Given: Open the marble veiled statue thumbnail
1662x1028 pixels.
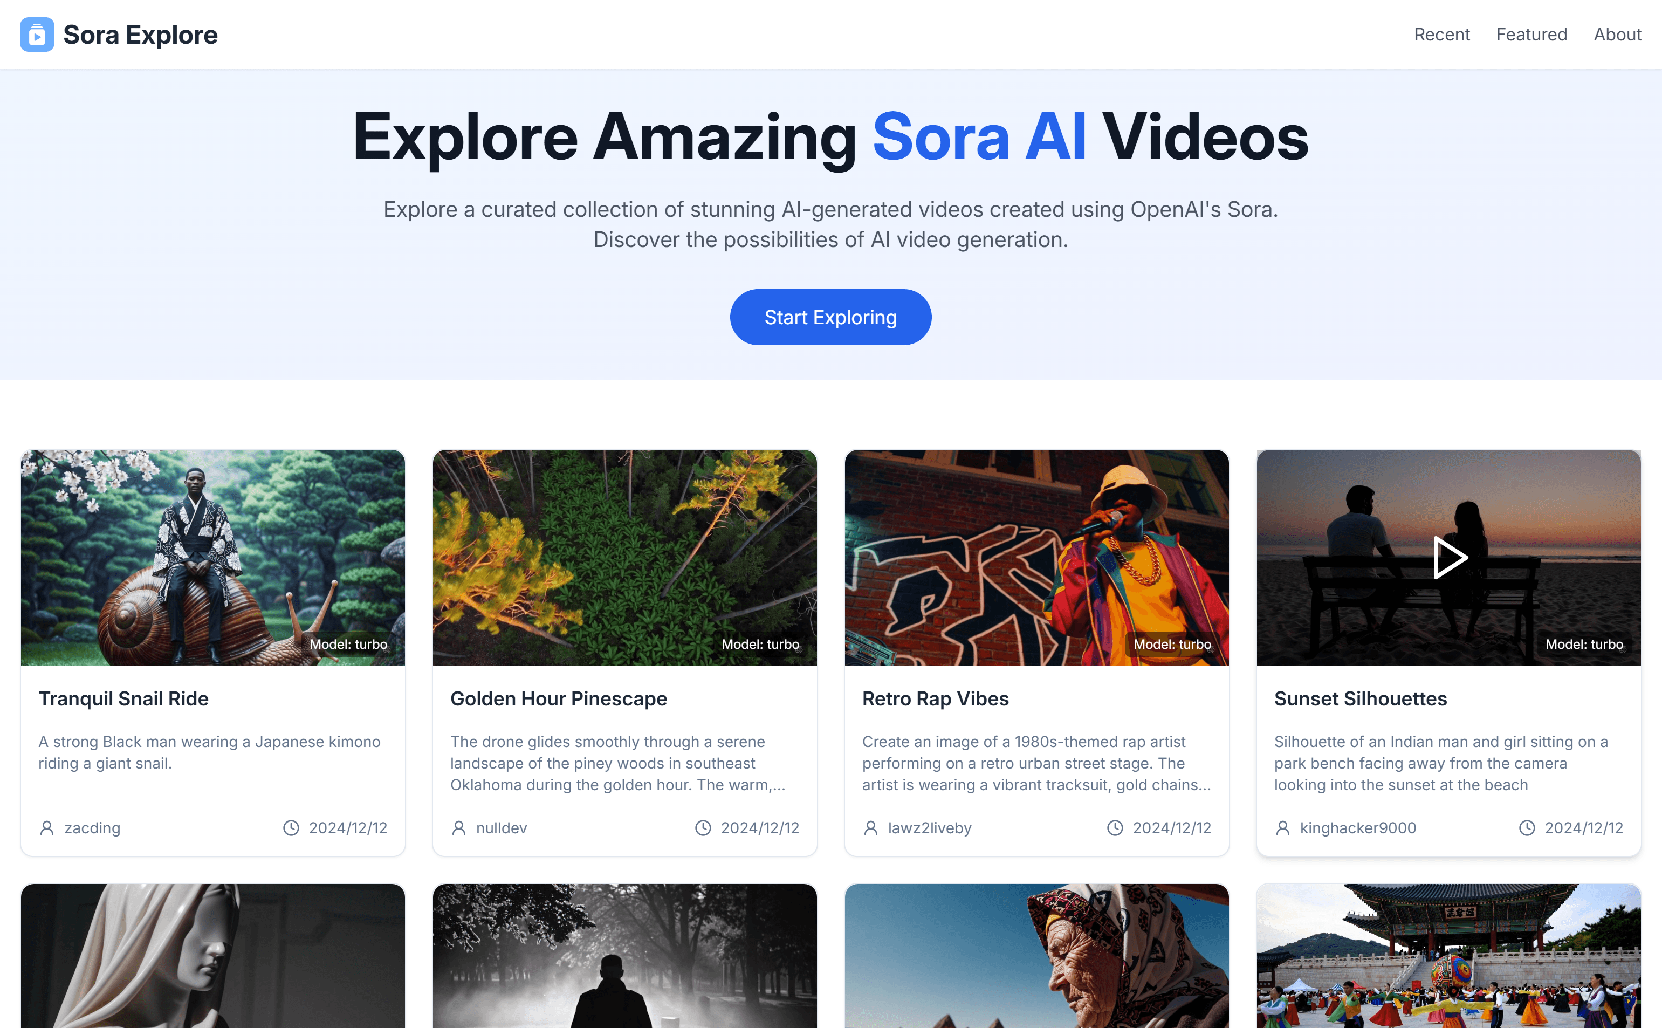Looking at the screenshot, I should click(x=213, y=956).
